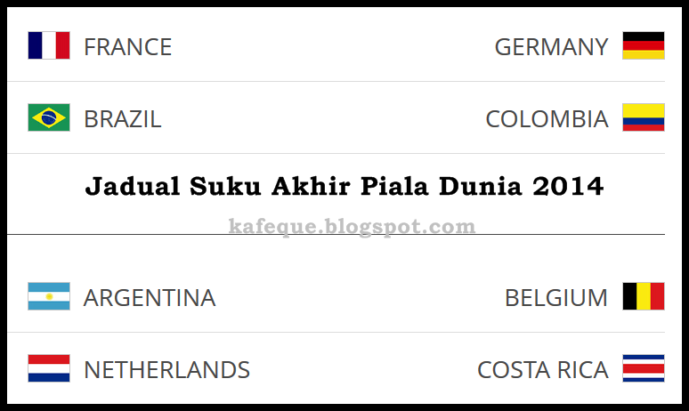The height and width of the screenshot is (411, 689).
Task: Open the FRANCE team name
Action: pyautogui.click(x=128, y=47)
